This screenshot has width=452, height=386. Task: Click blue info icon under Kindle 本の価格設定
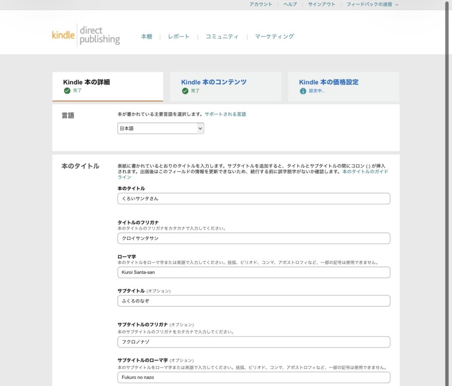pyautogui.click(x=303, y=91)
